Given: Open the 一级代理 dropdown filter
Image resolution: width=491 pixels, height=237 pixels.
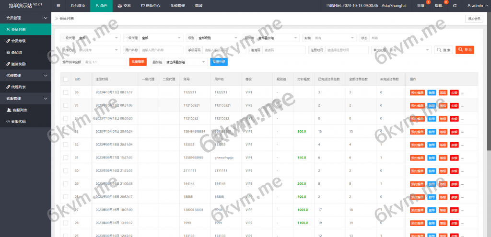Looking at the screenshot, I should click(98, 38).
